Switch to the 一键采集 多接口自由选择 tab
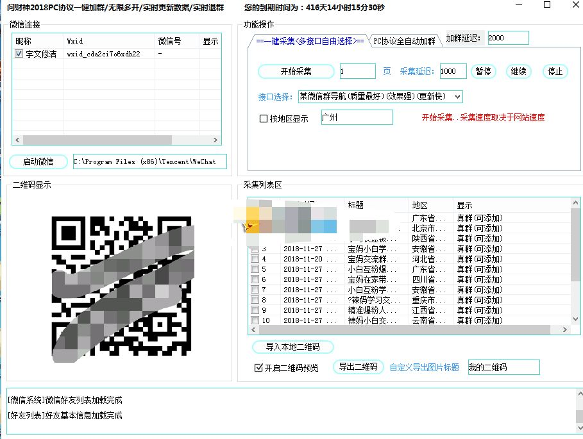This screenshot has width=583, height=439. (x=310, y=41)
